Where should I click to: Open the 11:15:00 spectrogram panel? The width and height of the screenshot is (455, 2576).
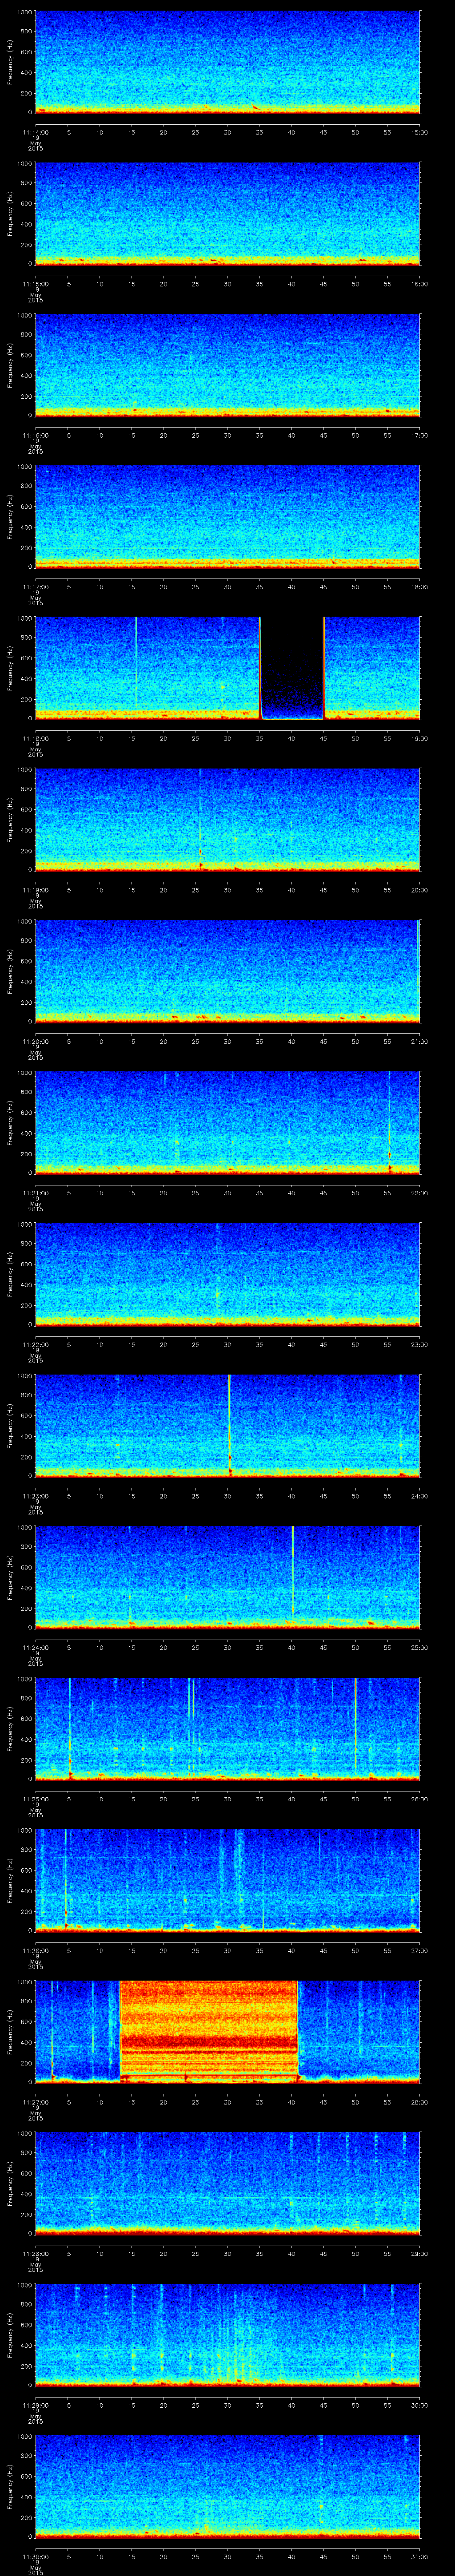coord(227,213)
